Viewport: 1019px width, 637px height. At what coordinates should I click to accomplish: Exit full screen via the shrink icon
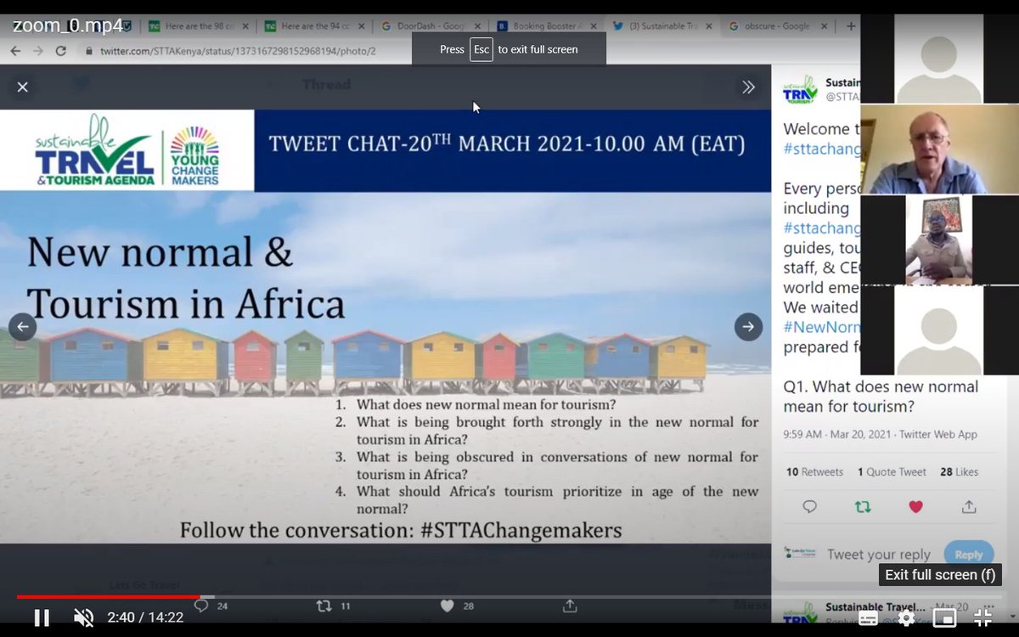pos(982,619)
